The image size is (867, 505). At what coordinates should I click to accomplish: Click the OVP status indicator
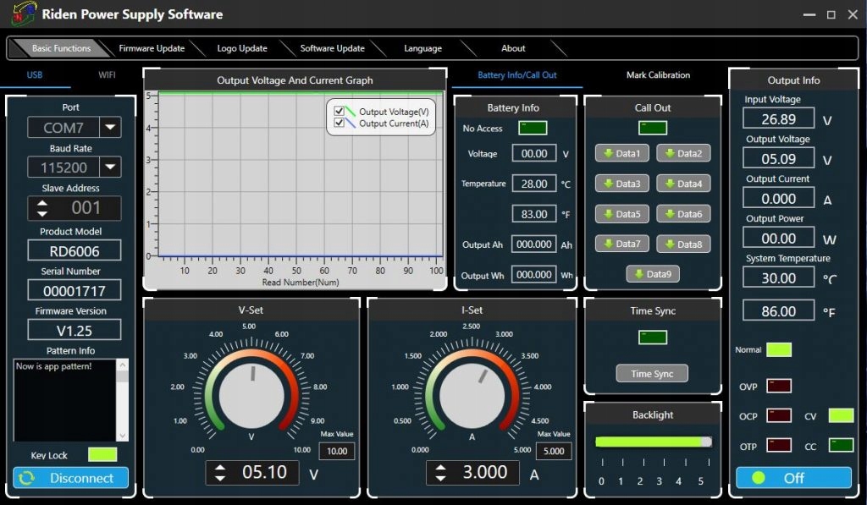[779, 387]
